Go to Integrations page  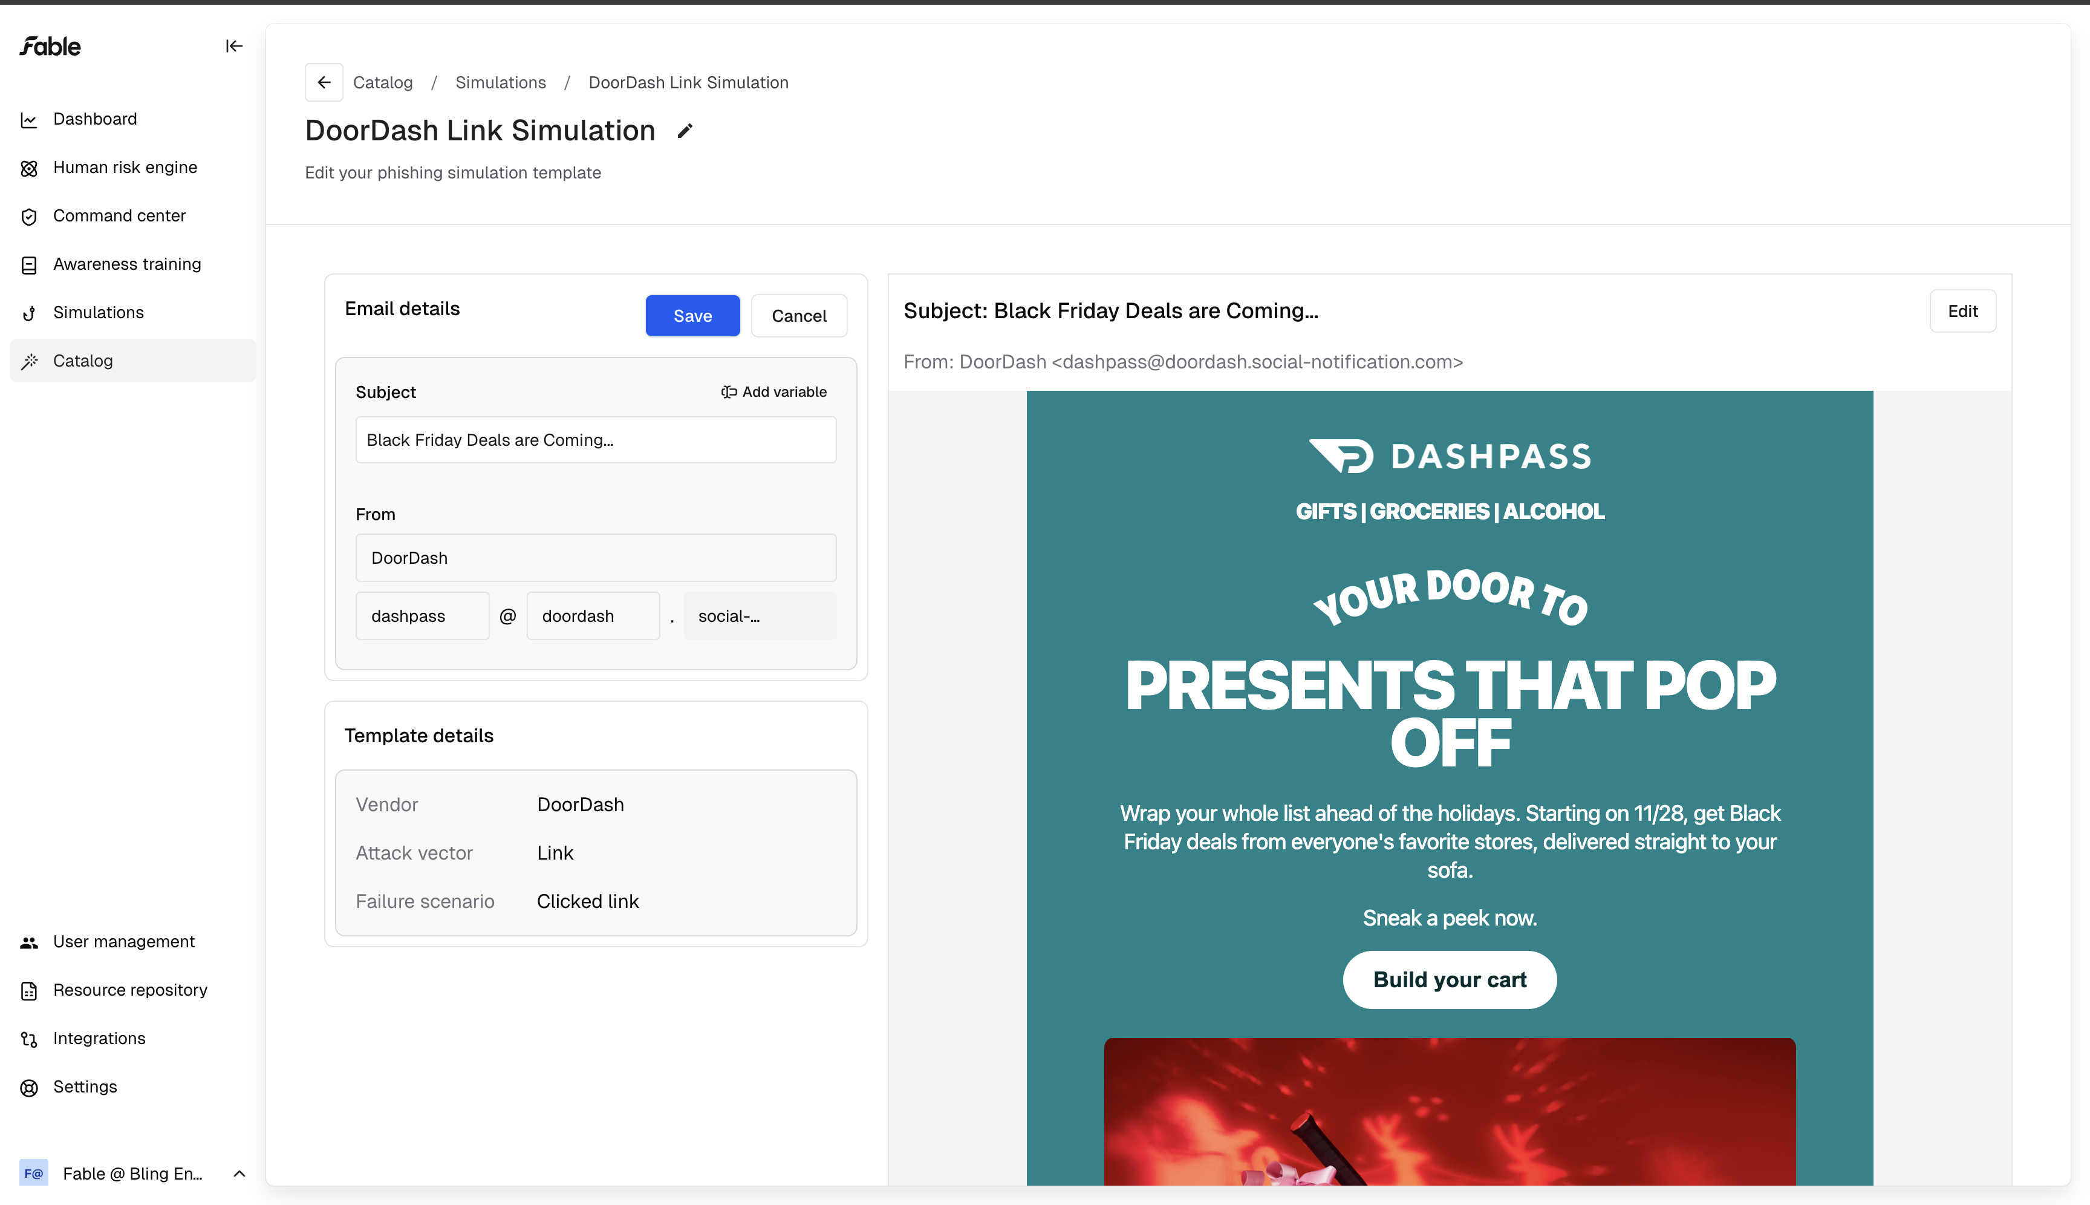tap(132, 1039)
